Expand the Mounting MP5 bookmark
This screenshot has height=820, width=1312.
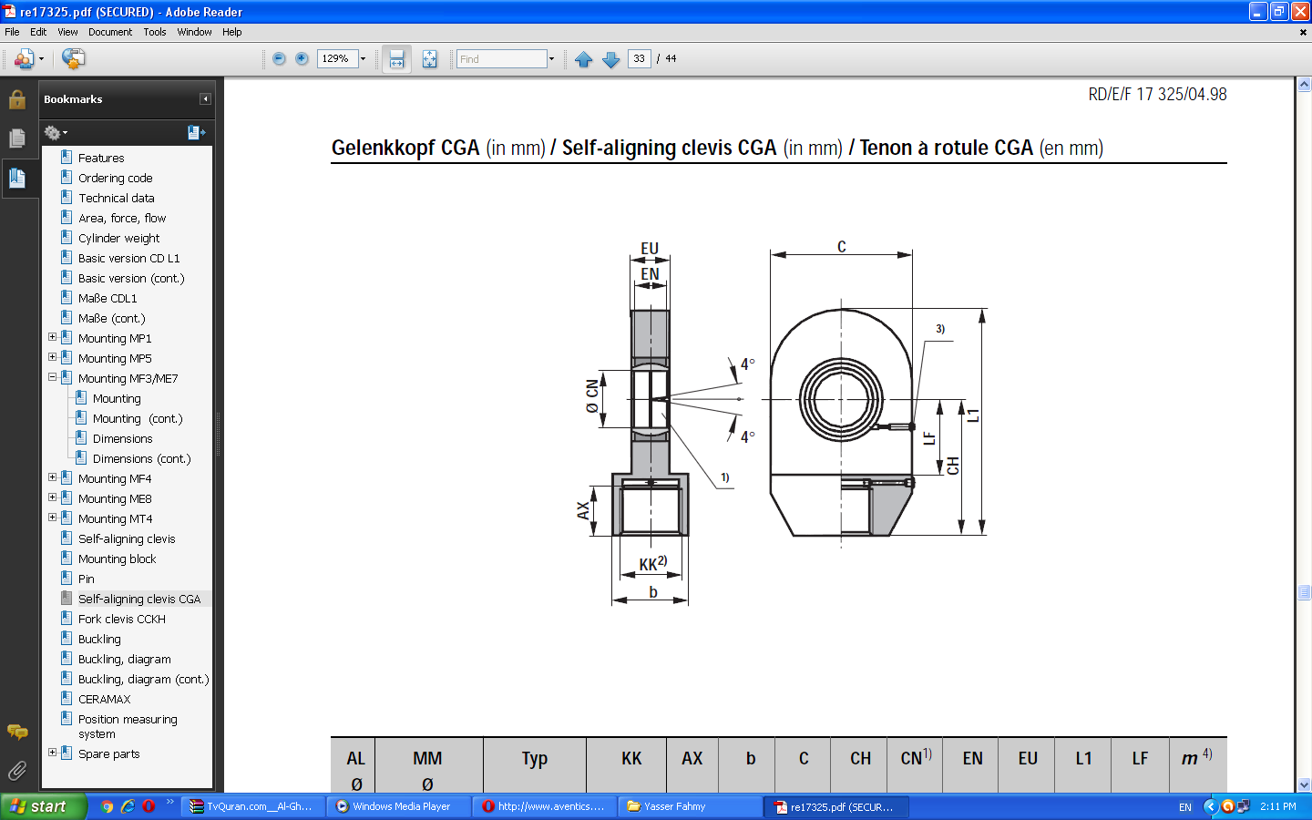tap(53, 357)
